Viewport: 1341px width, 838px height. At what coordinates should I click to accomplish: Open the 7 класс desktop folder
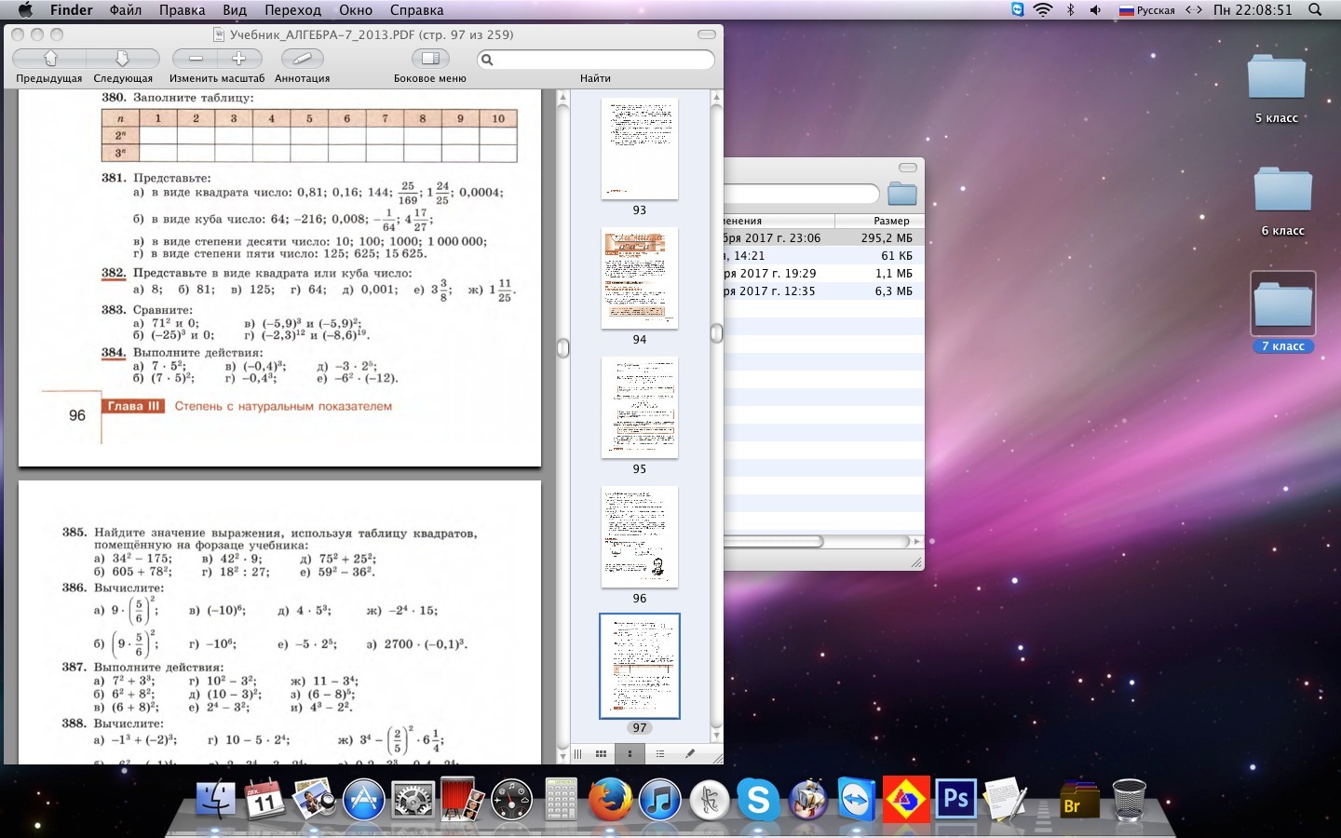pos(1282,305)
